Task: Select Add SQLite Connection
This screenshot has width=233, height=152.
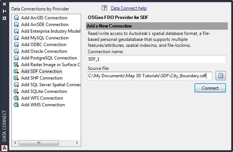Action: 44,91
